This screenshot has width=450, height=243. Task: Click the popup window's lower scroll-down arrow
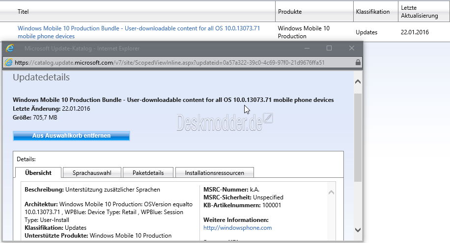point(358,230)
